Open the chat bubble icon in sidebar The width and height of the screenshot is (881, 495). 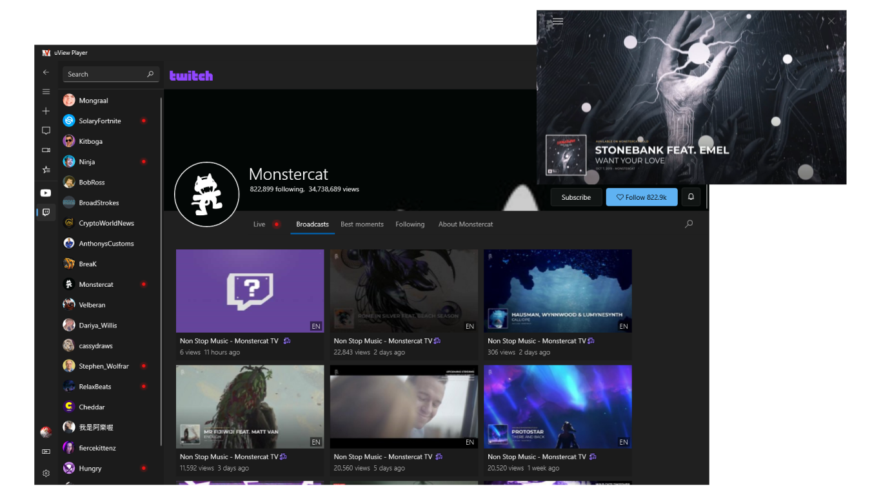click(x=46, y=131)
